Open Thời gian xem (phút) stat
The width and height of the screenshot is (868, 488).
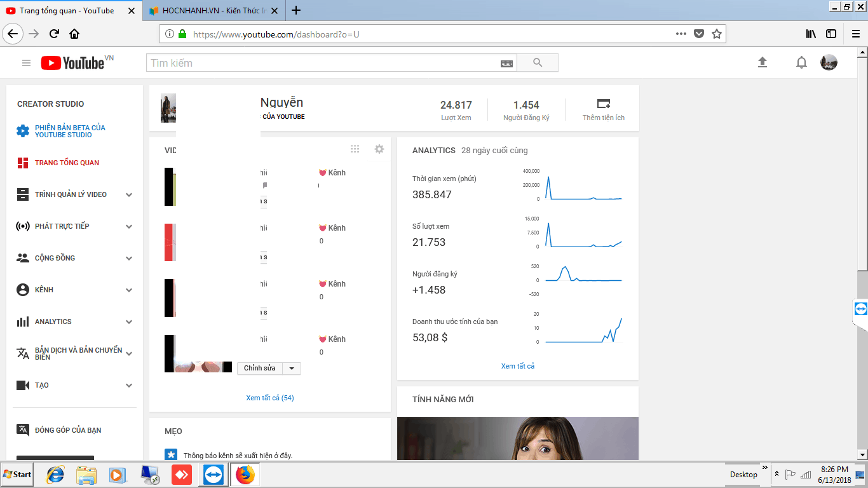(444, 179)
